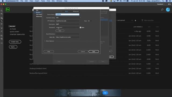
Task: Open the File menu
Action: click(x=22, y=1)
